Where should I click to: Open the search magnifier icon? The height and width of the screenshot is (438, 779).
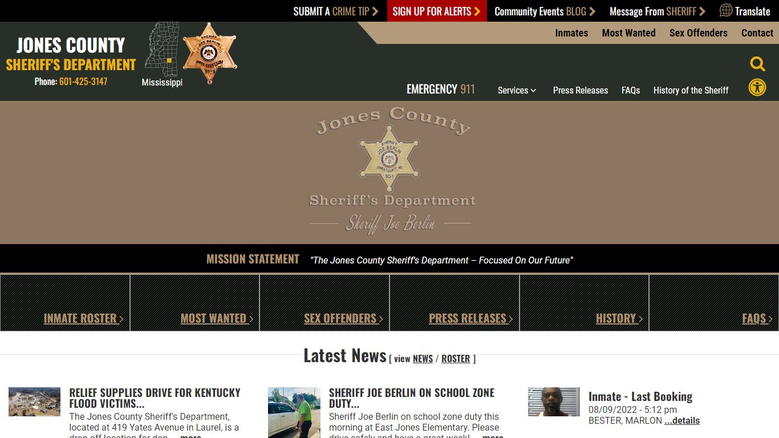pyautogui.click(x=757, y=64)
